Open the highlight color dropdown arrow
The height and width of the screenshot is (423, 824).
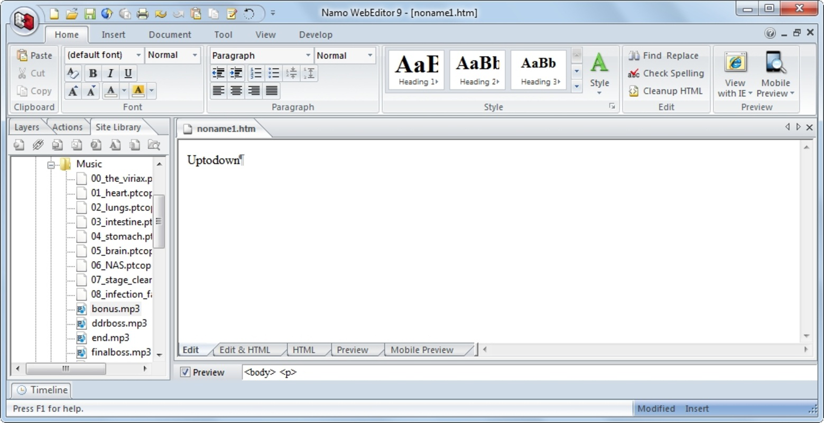point(152,91)
